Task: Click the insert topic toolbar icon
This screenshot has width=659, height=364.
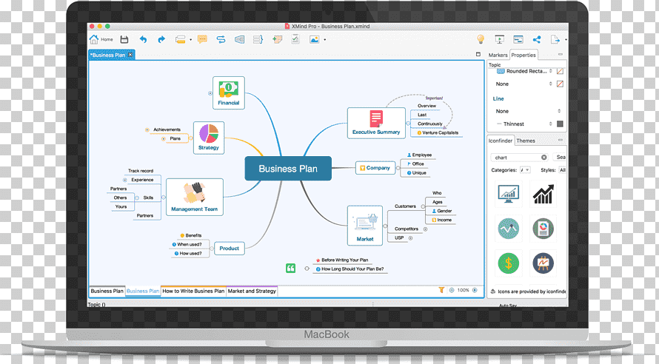Action: click(x=181, y=39)
